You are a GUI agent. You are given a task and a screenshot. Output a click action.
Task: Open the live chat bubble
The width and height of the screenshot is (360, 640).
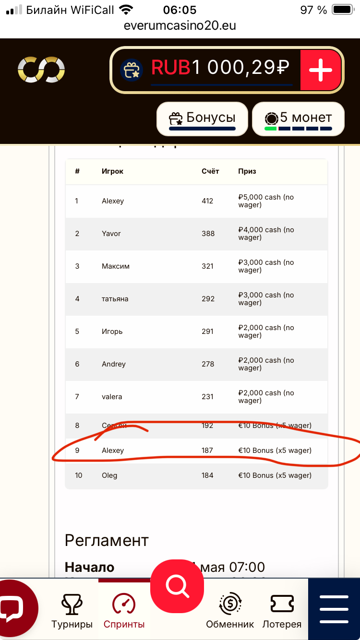[x=14, y=608]
